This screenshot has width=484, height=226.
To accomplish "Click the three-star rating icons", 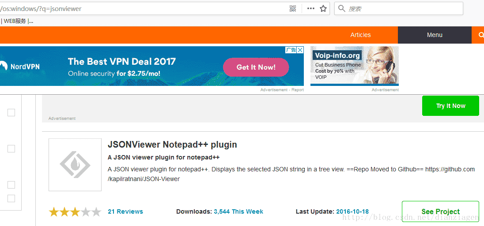I will click(75, 212).
